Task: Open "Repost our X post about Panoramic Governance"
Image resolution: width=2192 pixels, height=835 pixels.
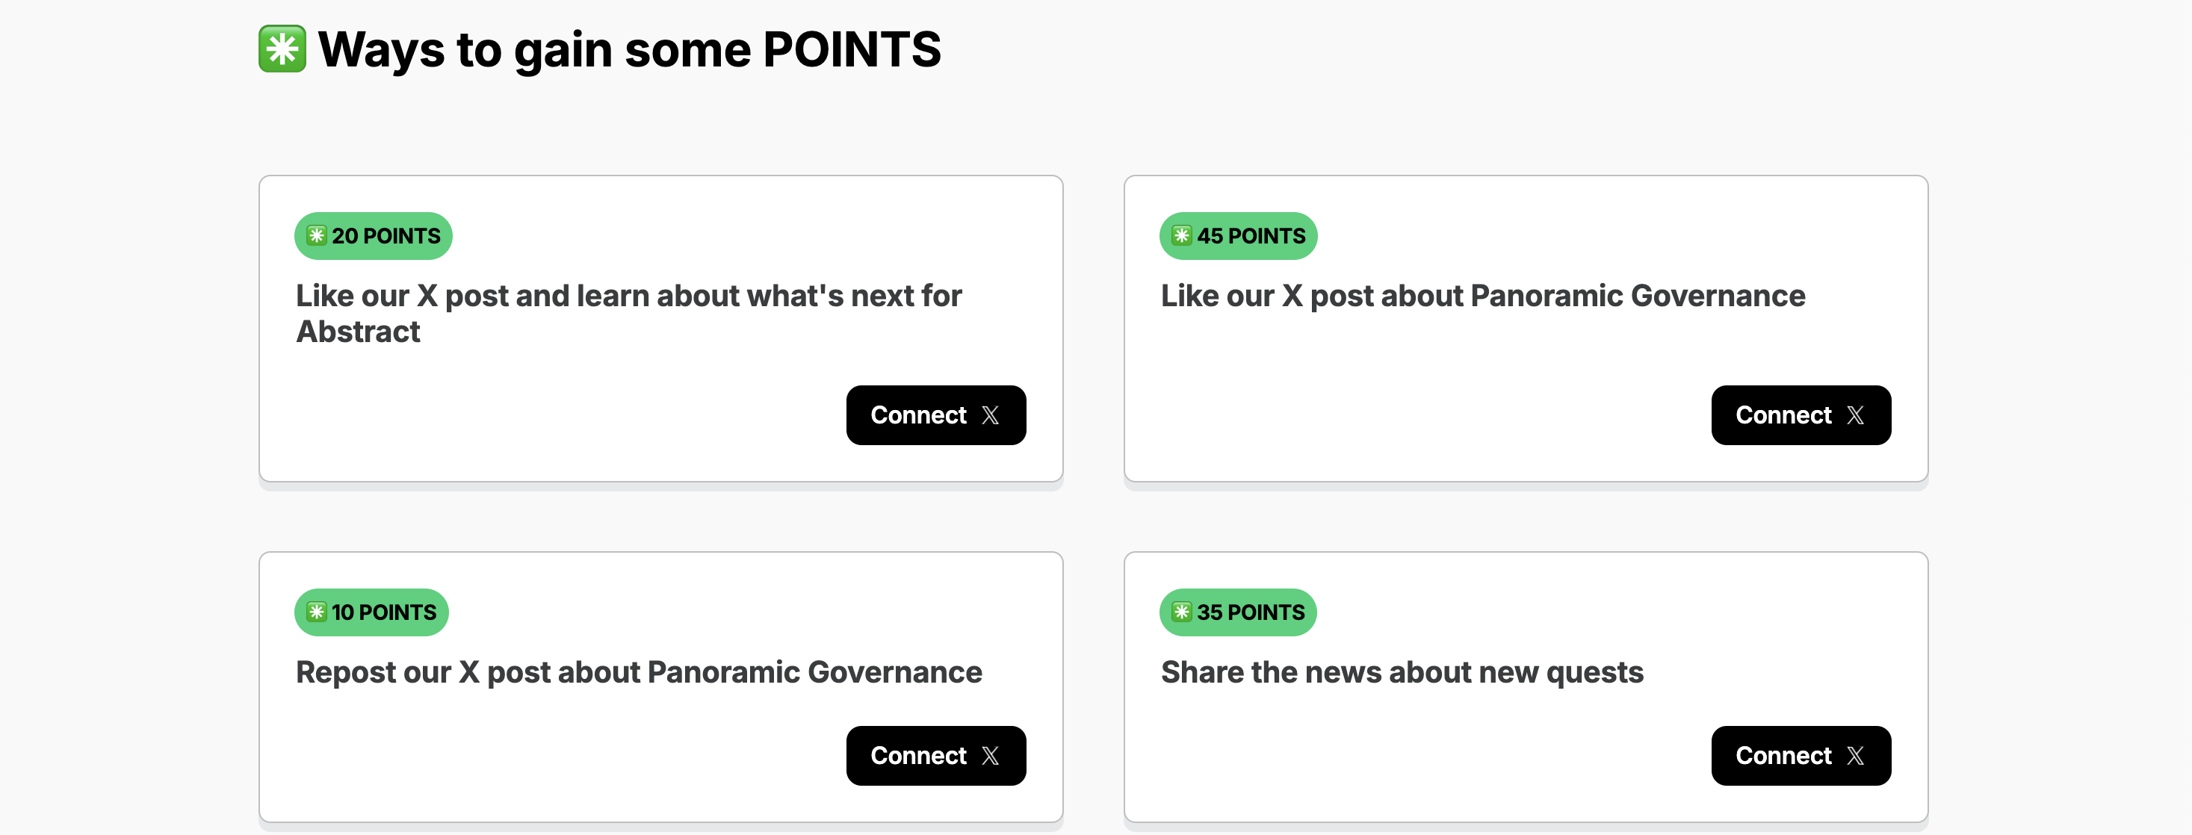Action: click(x=638, y=673)
